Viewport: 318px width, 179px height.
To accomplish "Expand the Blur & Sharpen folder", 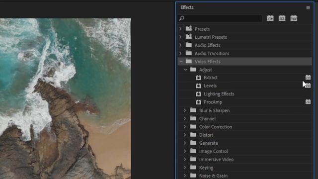I will (x=185, y=110).
